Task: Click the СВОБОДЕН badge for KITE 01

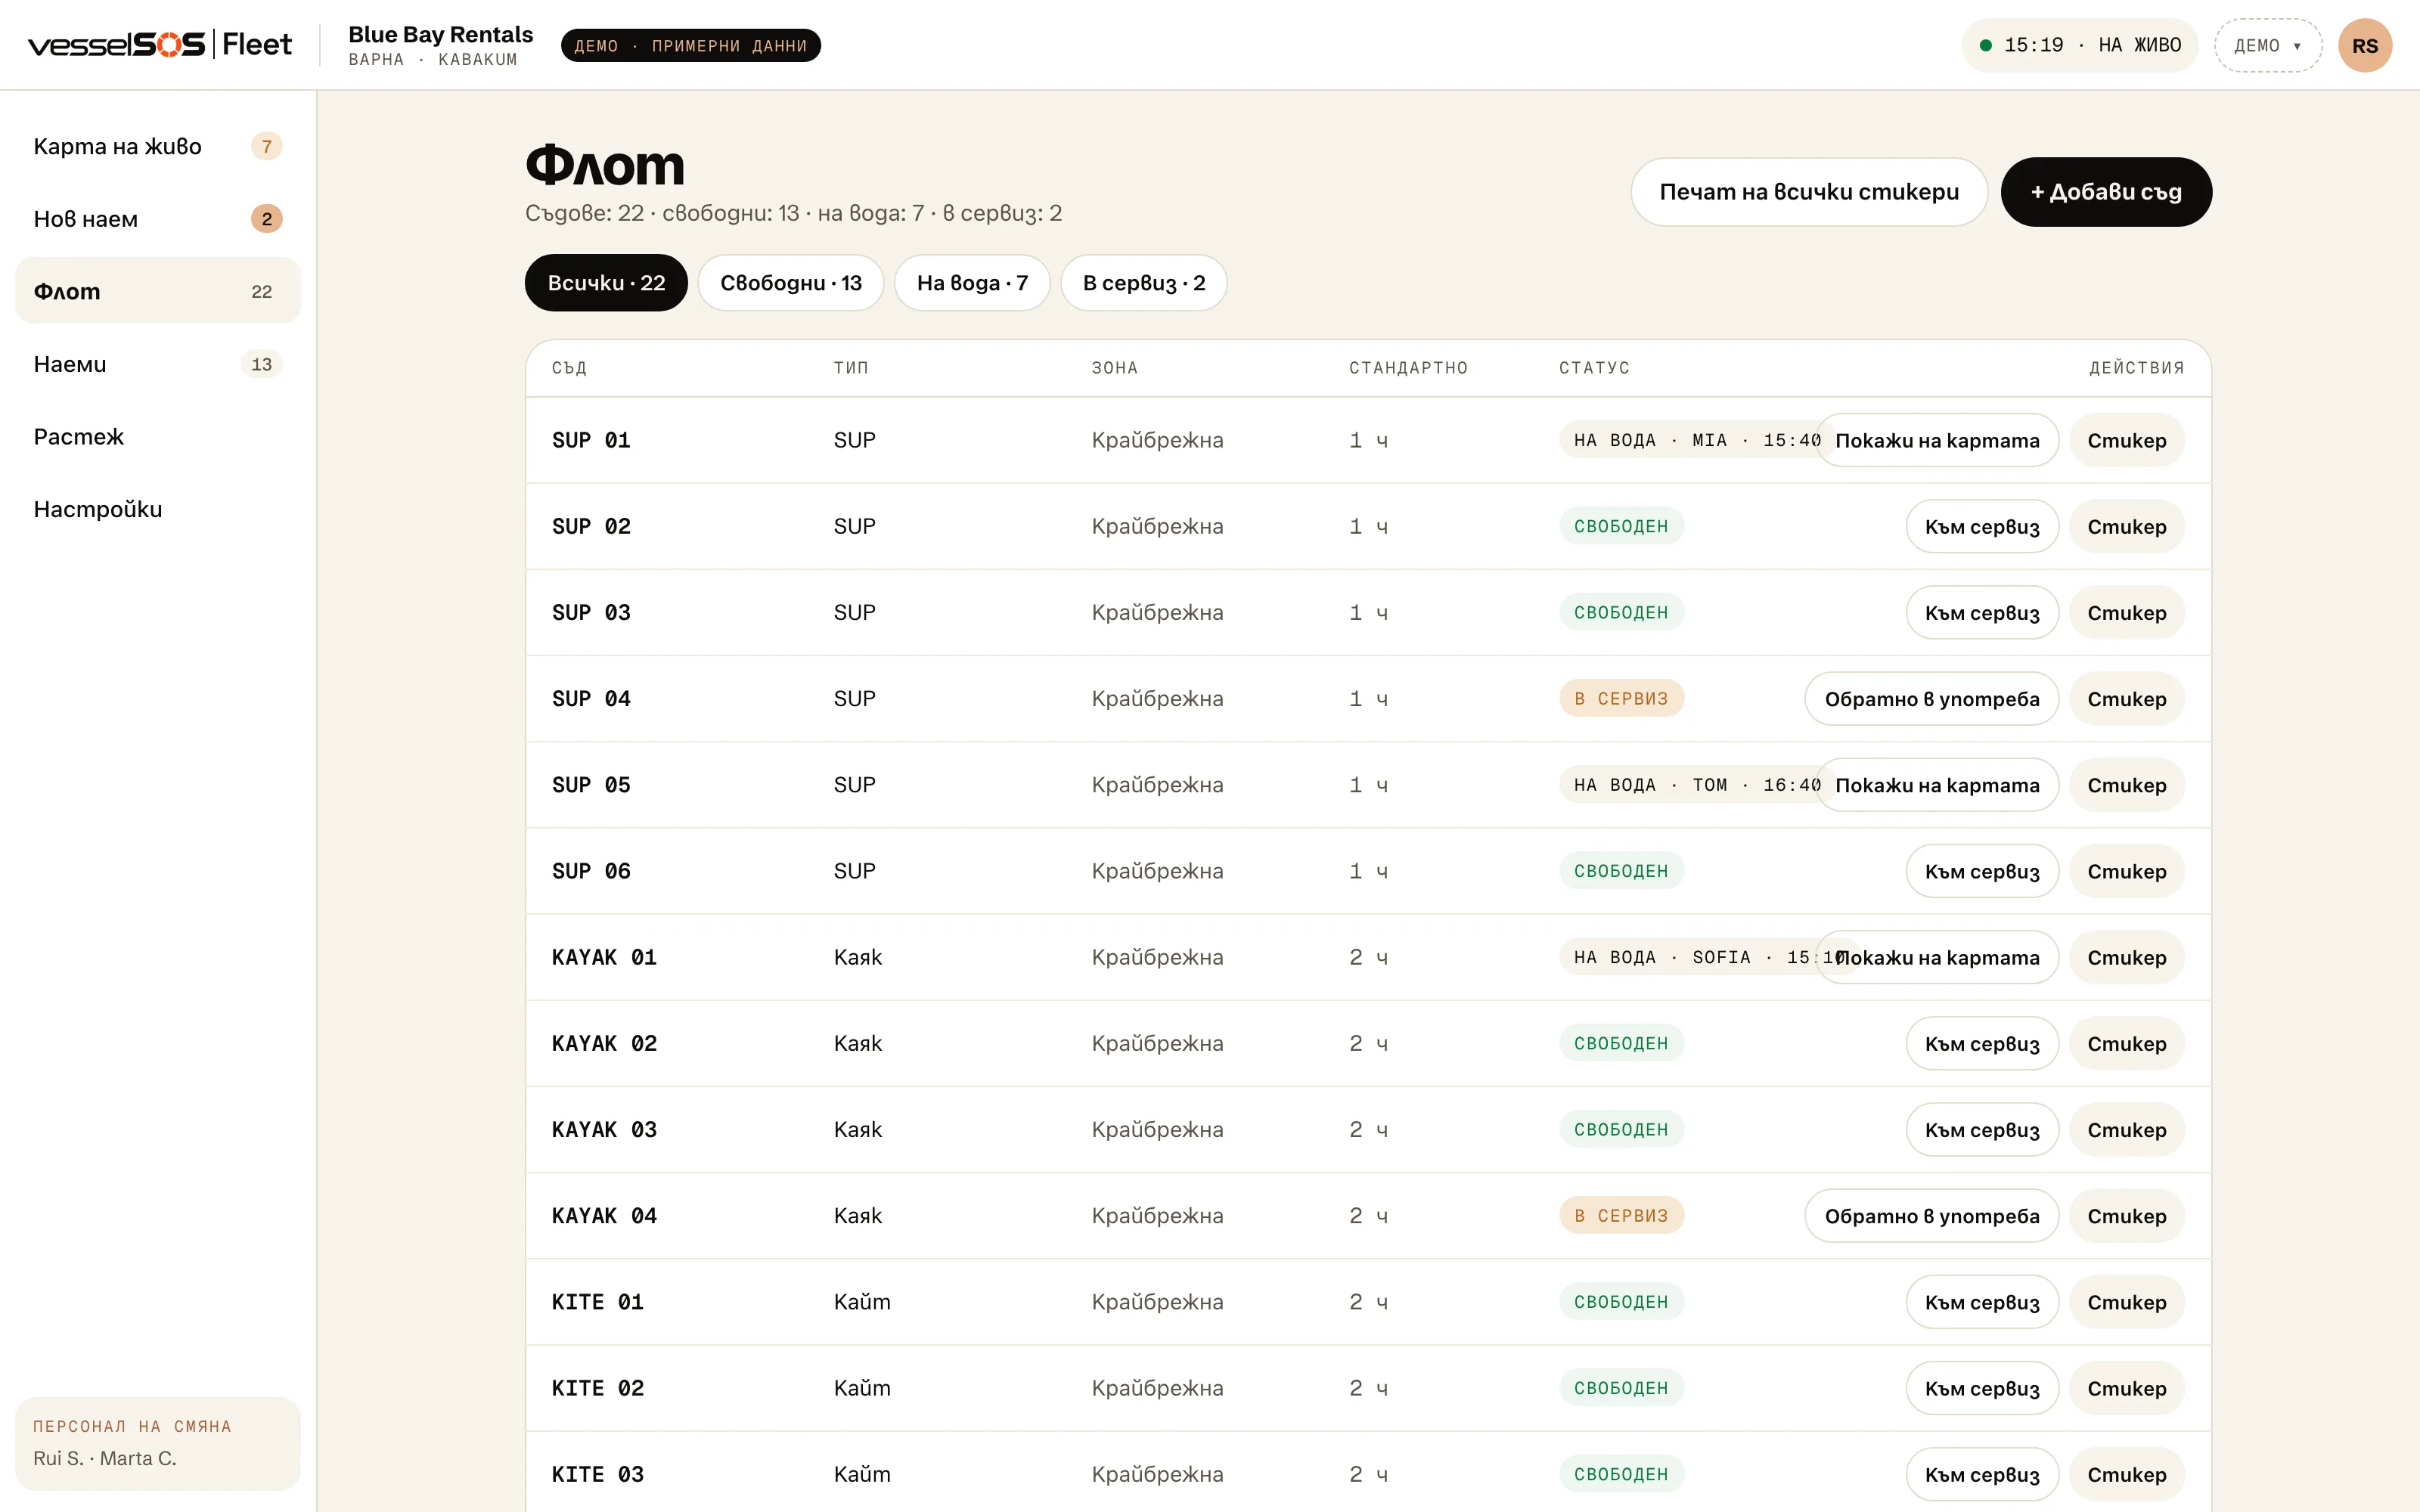Action: 1621,1302
